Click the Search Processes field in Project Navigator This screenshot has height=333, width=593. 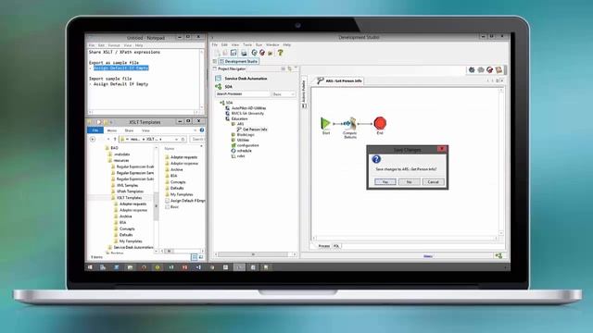243,94
